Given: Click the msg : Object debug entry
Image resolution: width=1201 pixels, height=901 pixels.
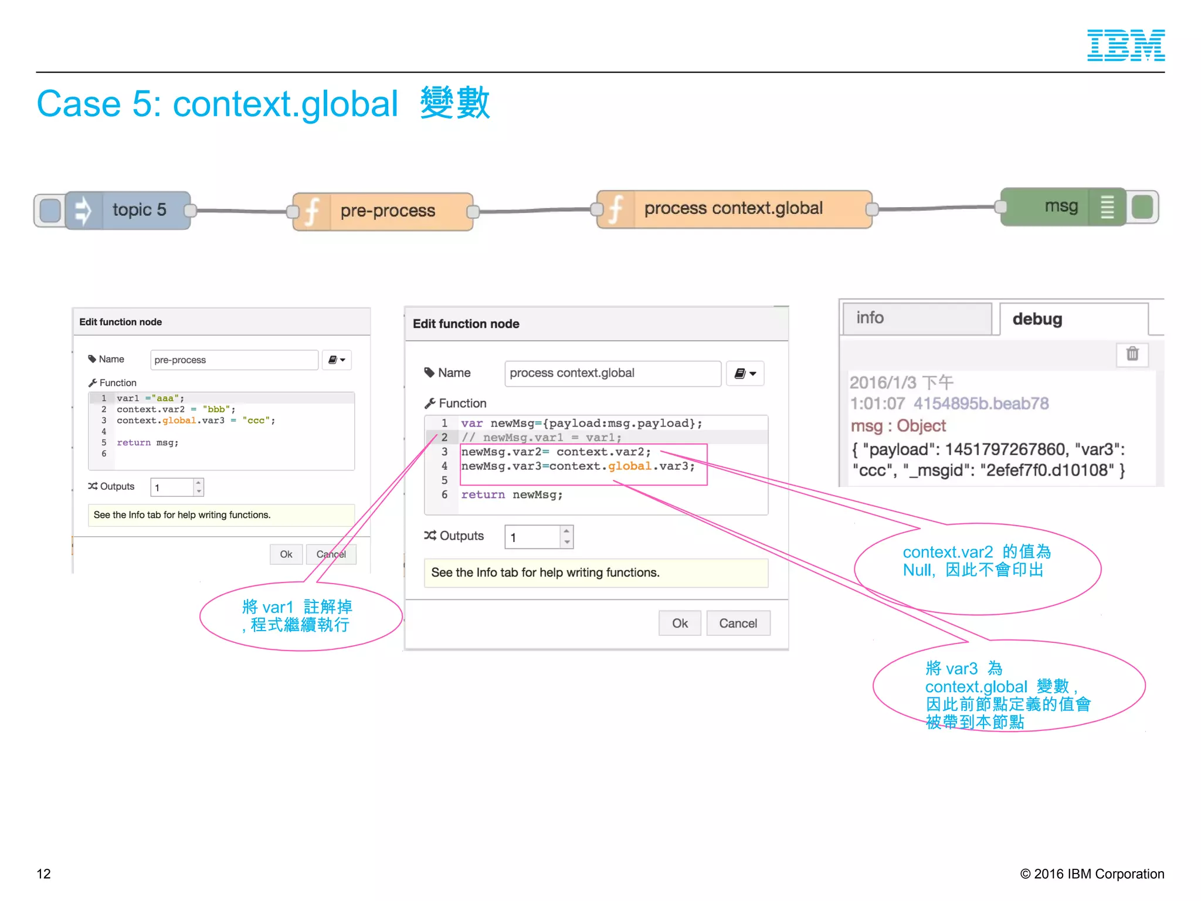Looking at the screenshot, I should (898, 426).
